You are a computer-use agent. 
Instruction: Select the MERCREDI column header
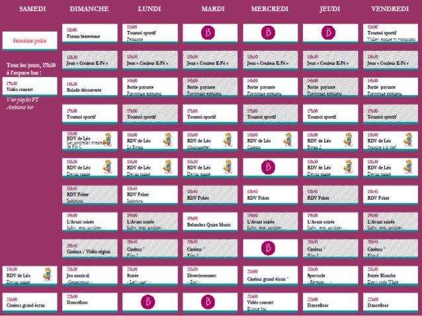coord(270,9)
